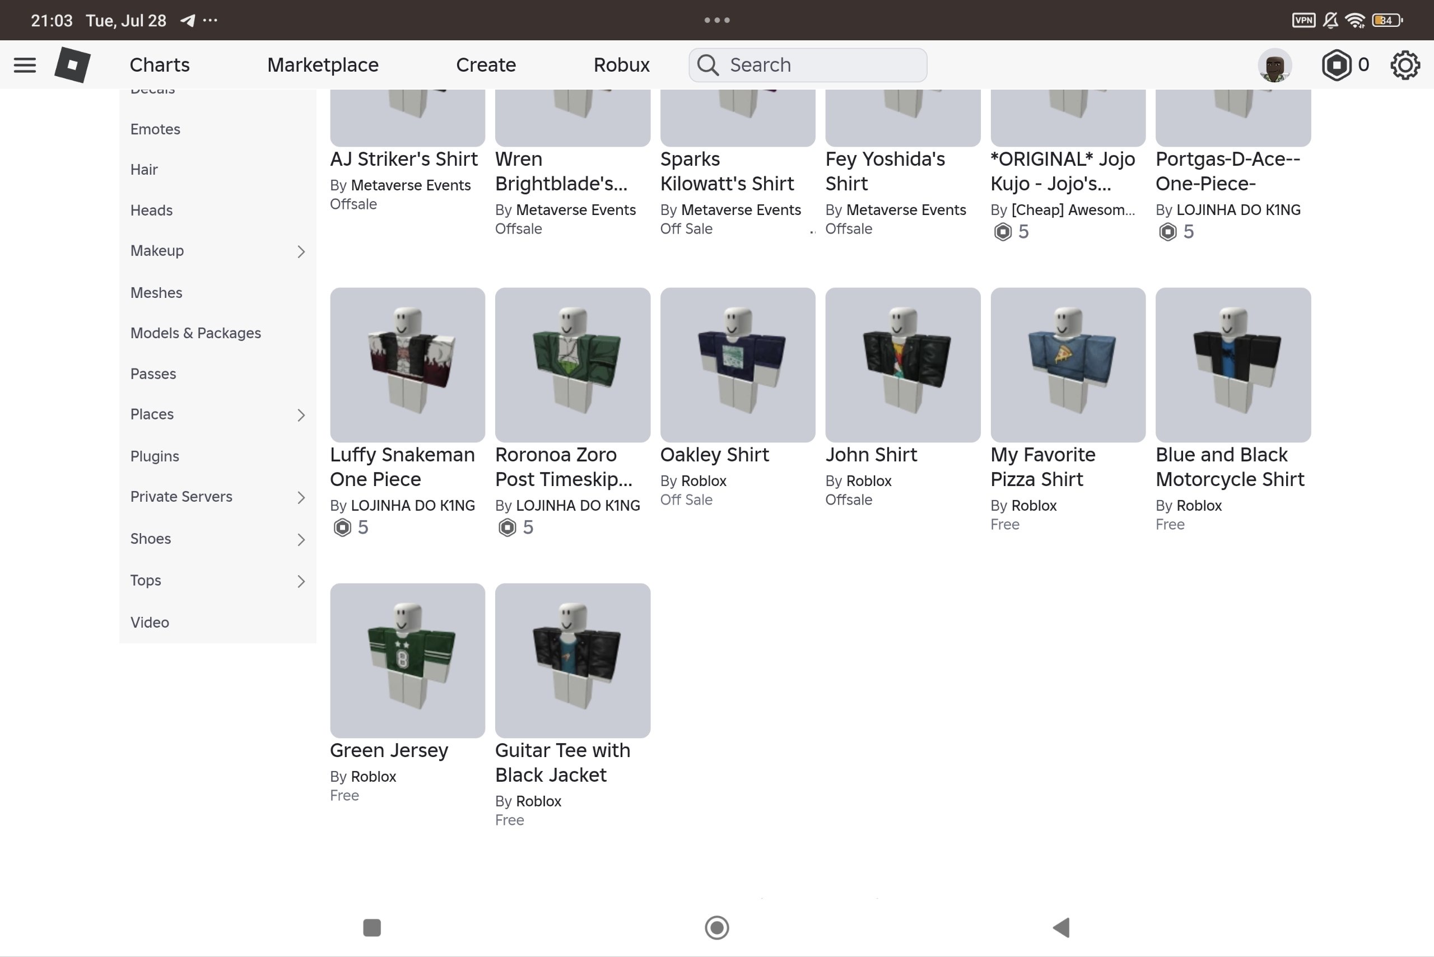Open Fey Yoshida's Shirt title link
This screenshot has width=1434, height=957.
(885, 171)
